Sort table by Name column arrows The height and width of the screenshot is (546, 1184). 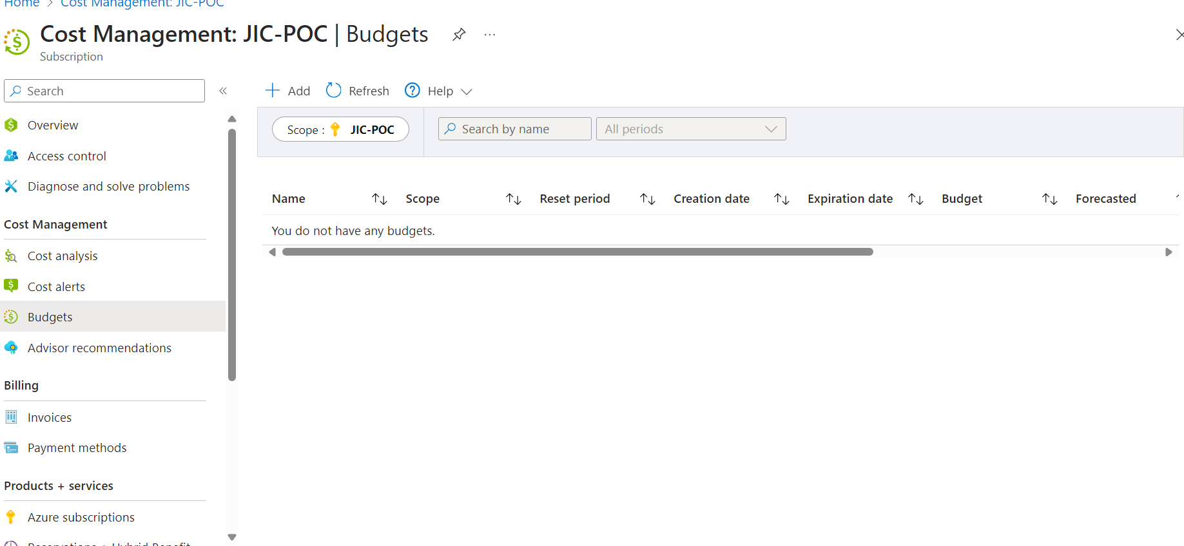pyautogui.click(x=380, y=199)
